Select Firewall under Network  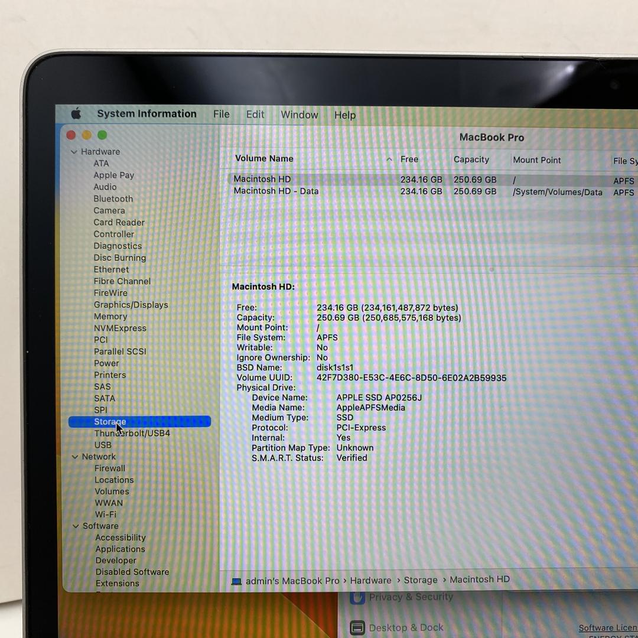(110, 468)
